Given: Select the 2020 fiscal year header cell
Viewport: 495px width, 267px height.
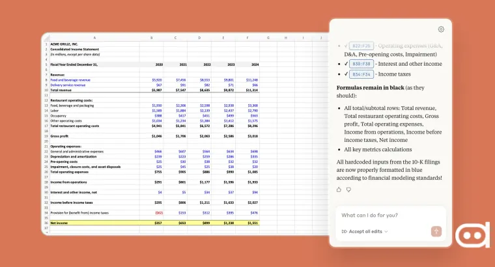Looking at the screenshot, I should click(159, 64).
